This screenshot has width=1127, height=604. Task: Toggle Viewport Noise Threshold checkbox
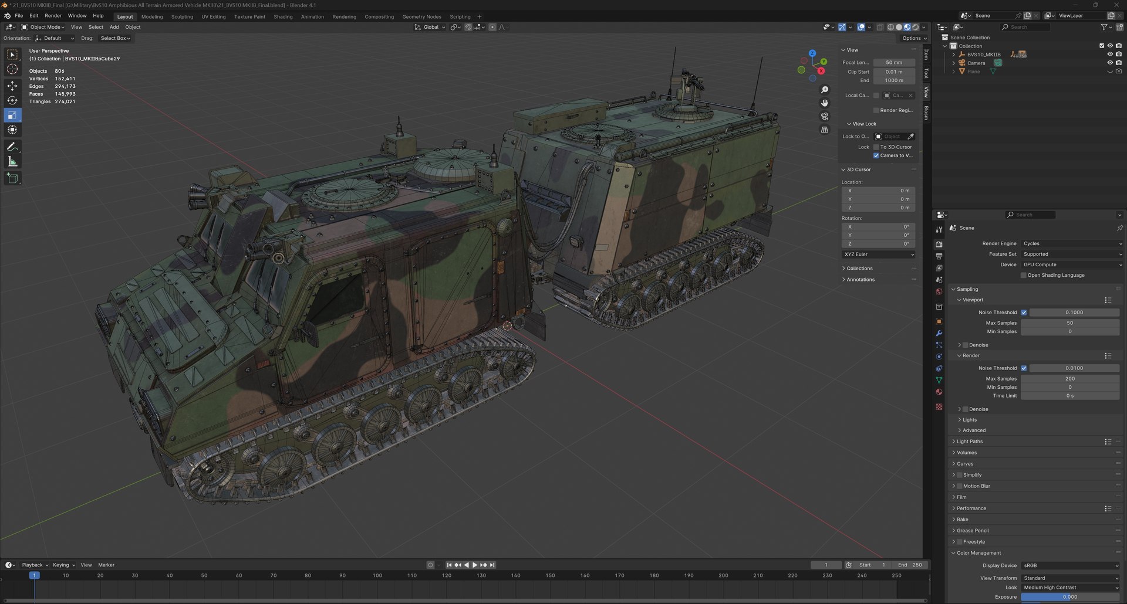coord(1024,313)
